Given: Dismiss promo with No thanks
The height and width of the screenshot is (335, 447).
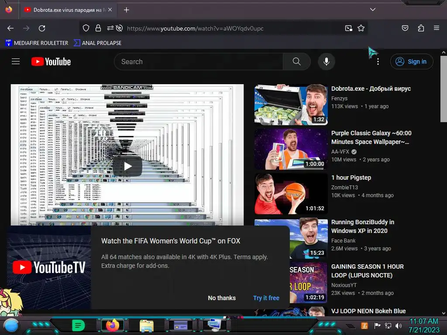Looking at the screenshot, I should 222,298.
